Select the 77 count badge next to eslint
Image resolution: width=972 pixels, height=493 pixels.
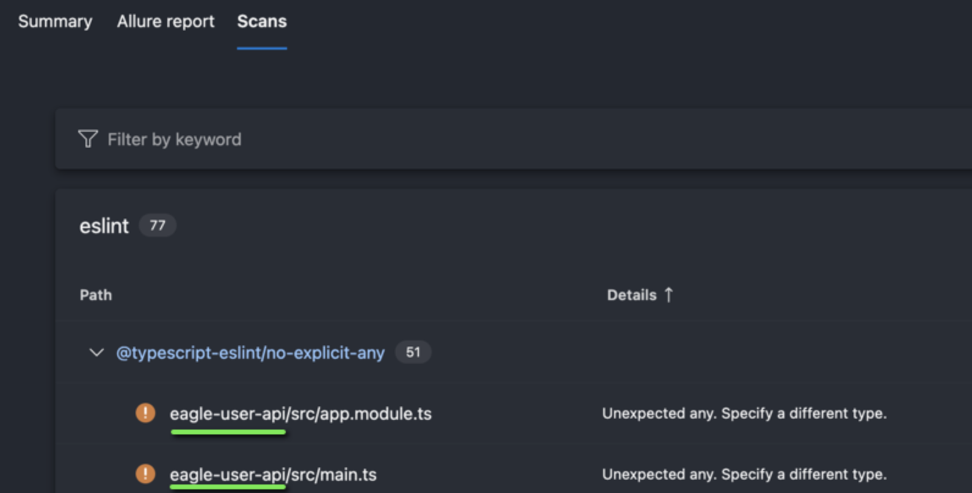[158, 226]
